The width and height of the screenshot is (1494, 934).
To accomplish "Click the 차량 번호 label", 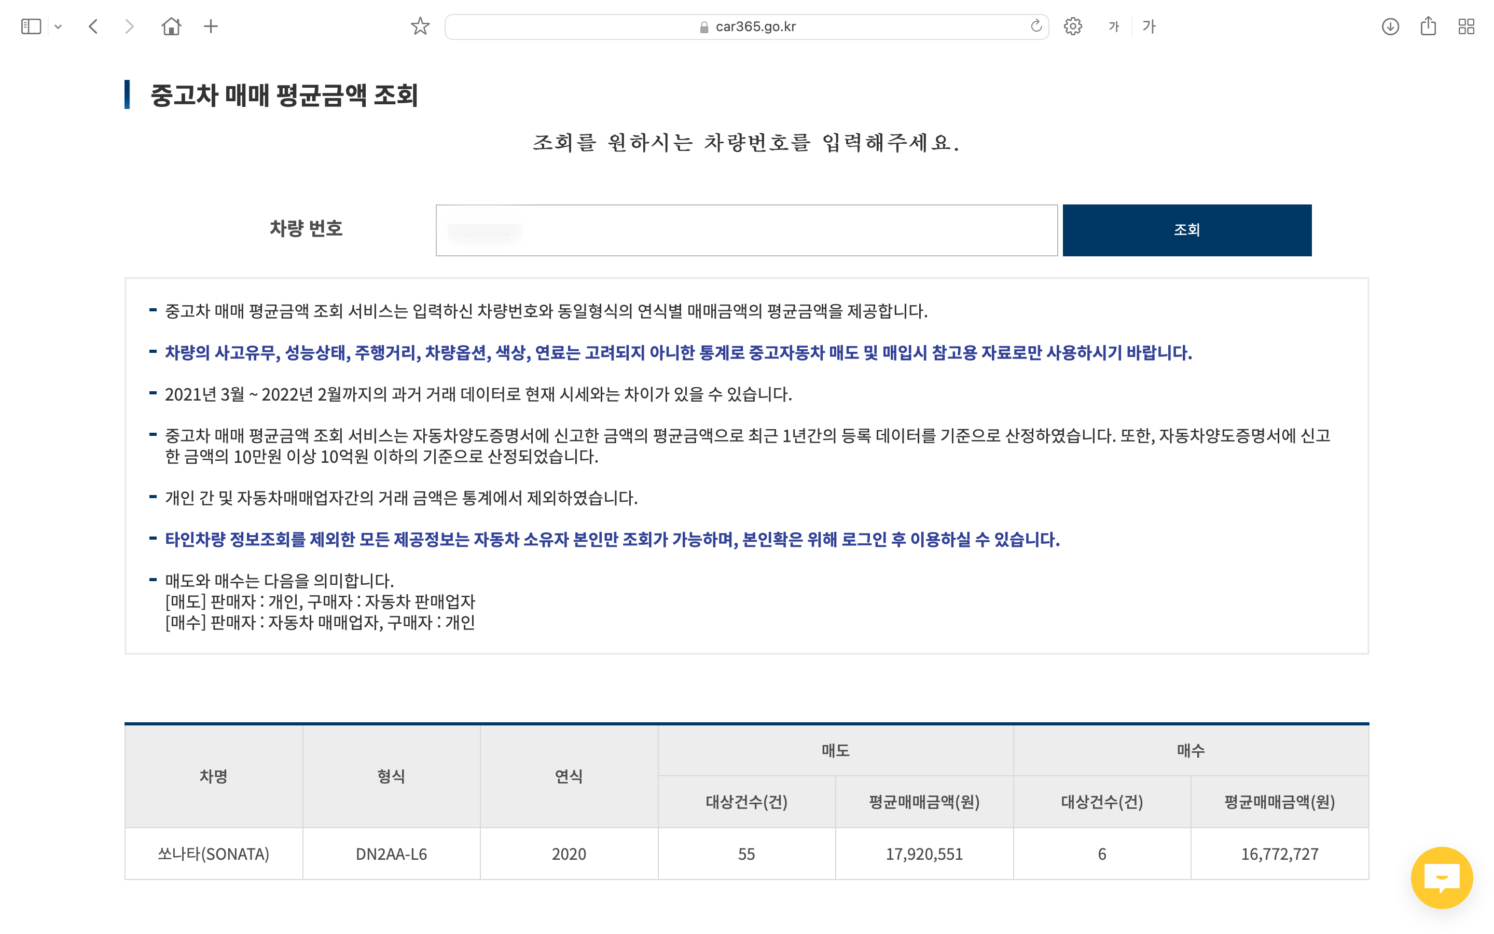I will pyautogui.click(x=306, y=228).
